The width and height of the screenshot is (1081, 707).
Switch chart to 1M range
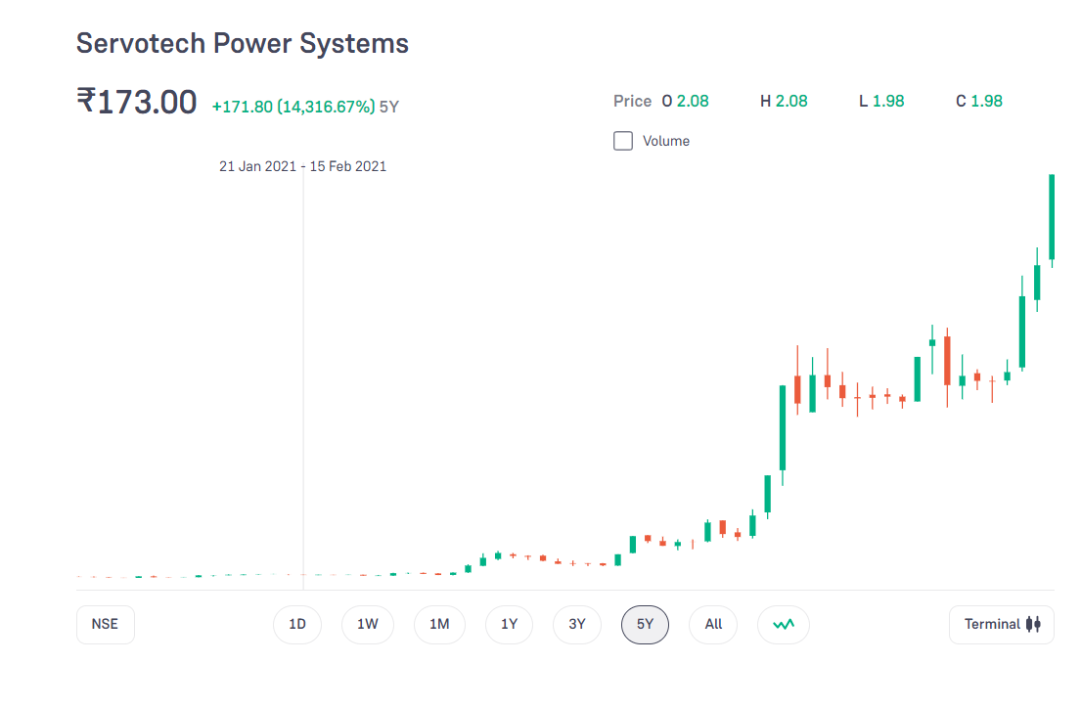pos(439,624)
